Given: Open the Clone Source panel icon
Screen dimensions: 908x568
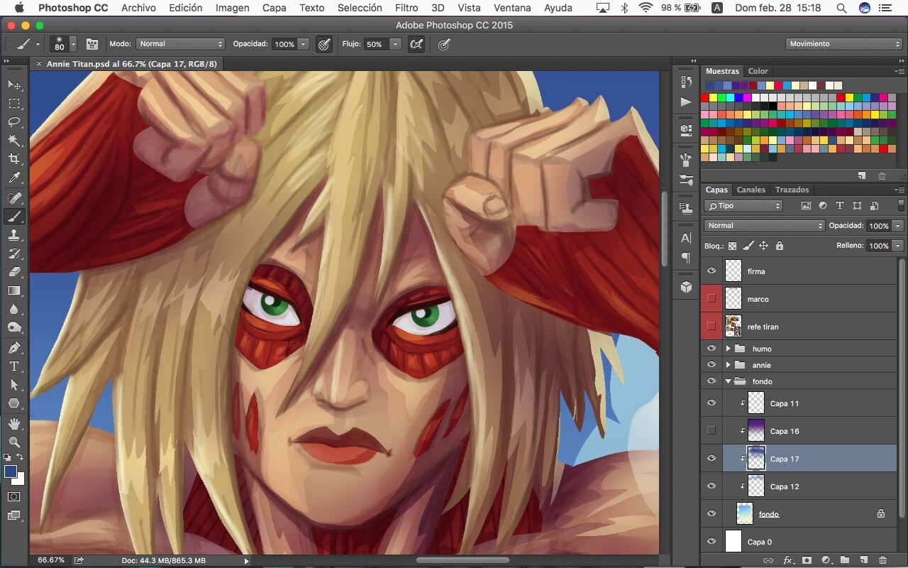Looking at the screenshot, I should 686,208.
